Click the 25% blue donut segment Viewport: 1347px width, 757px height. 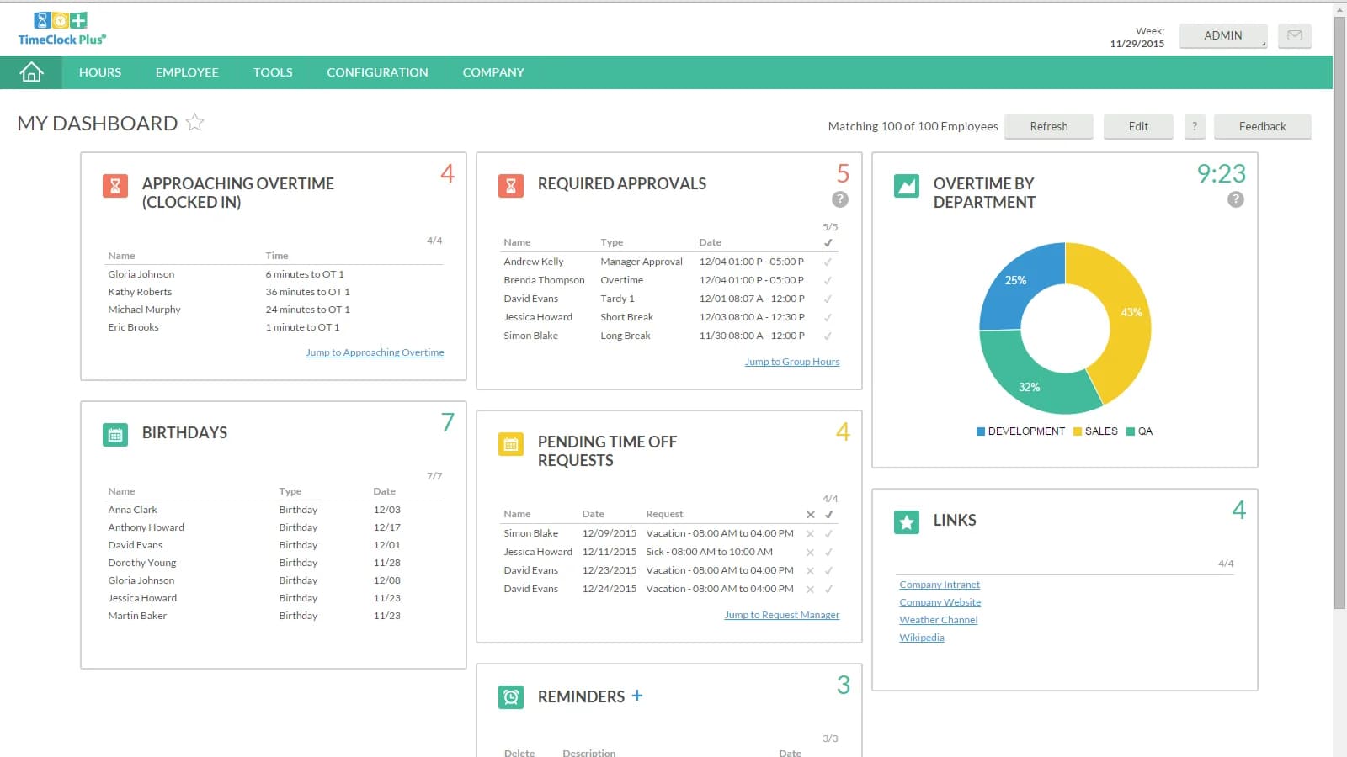click(x=1016, y=282)
